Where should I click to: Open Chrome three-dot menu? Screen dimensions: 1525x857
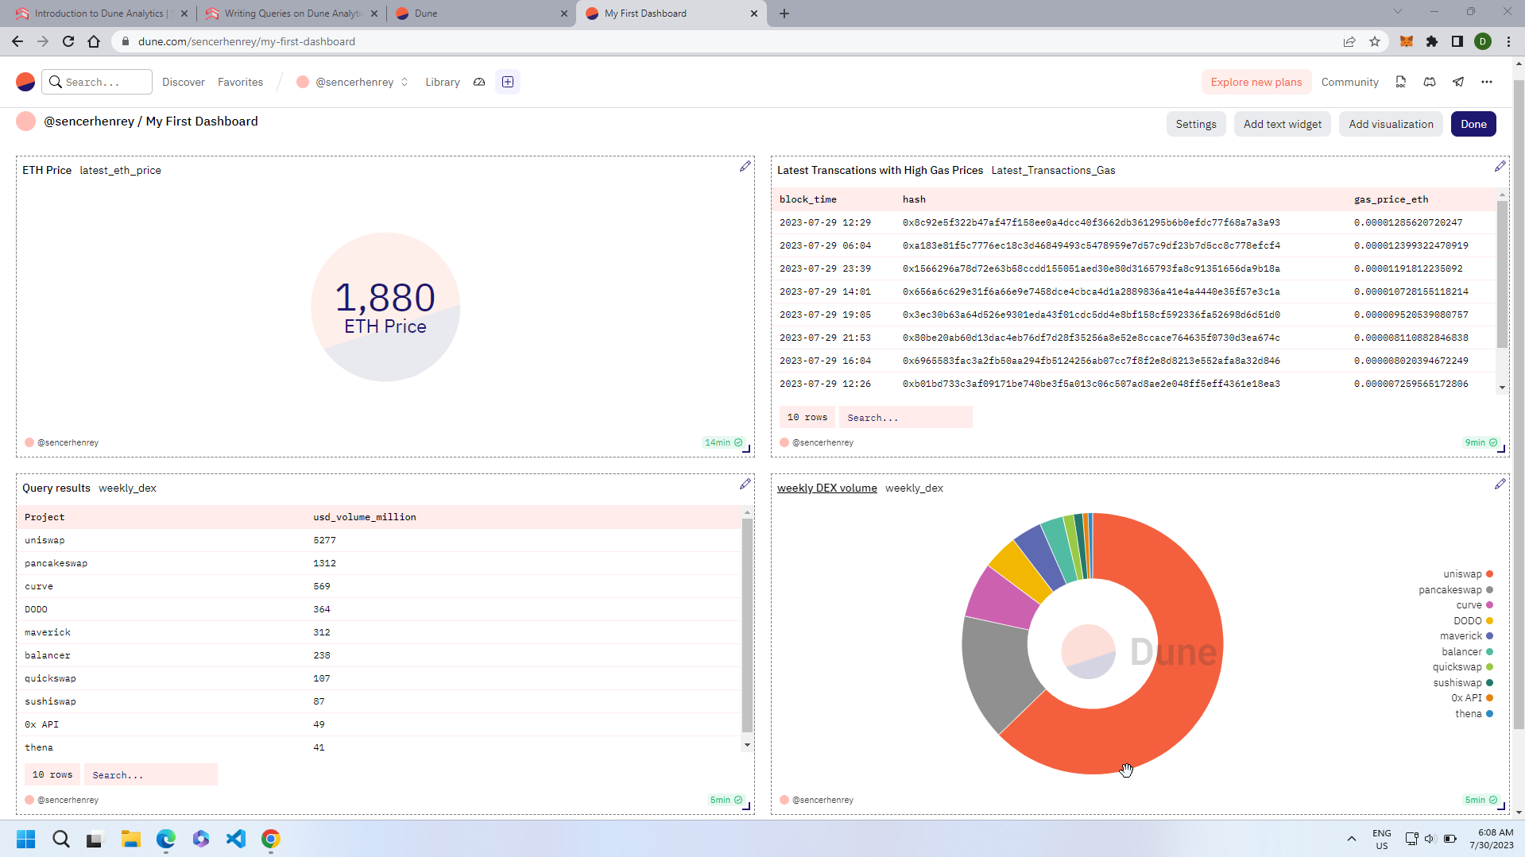(1508, 41)
